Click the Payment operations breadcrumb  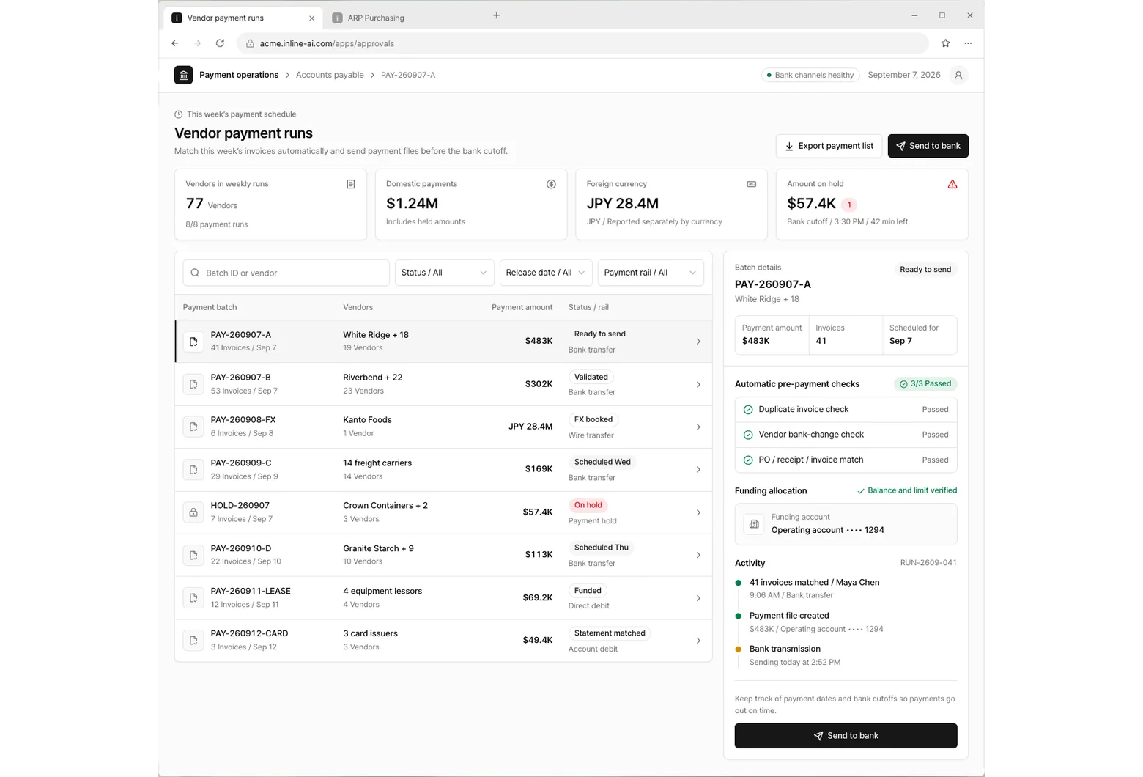(x=239, y=75)
